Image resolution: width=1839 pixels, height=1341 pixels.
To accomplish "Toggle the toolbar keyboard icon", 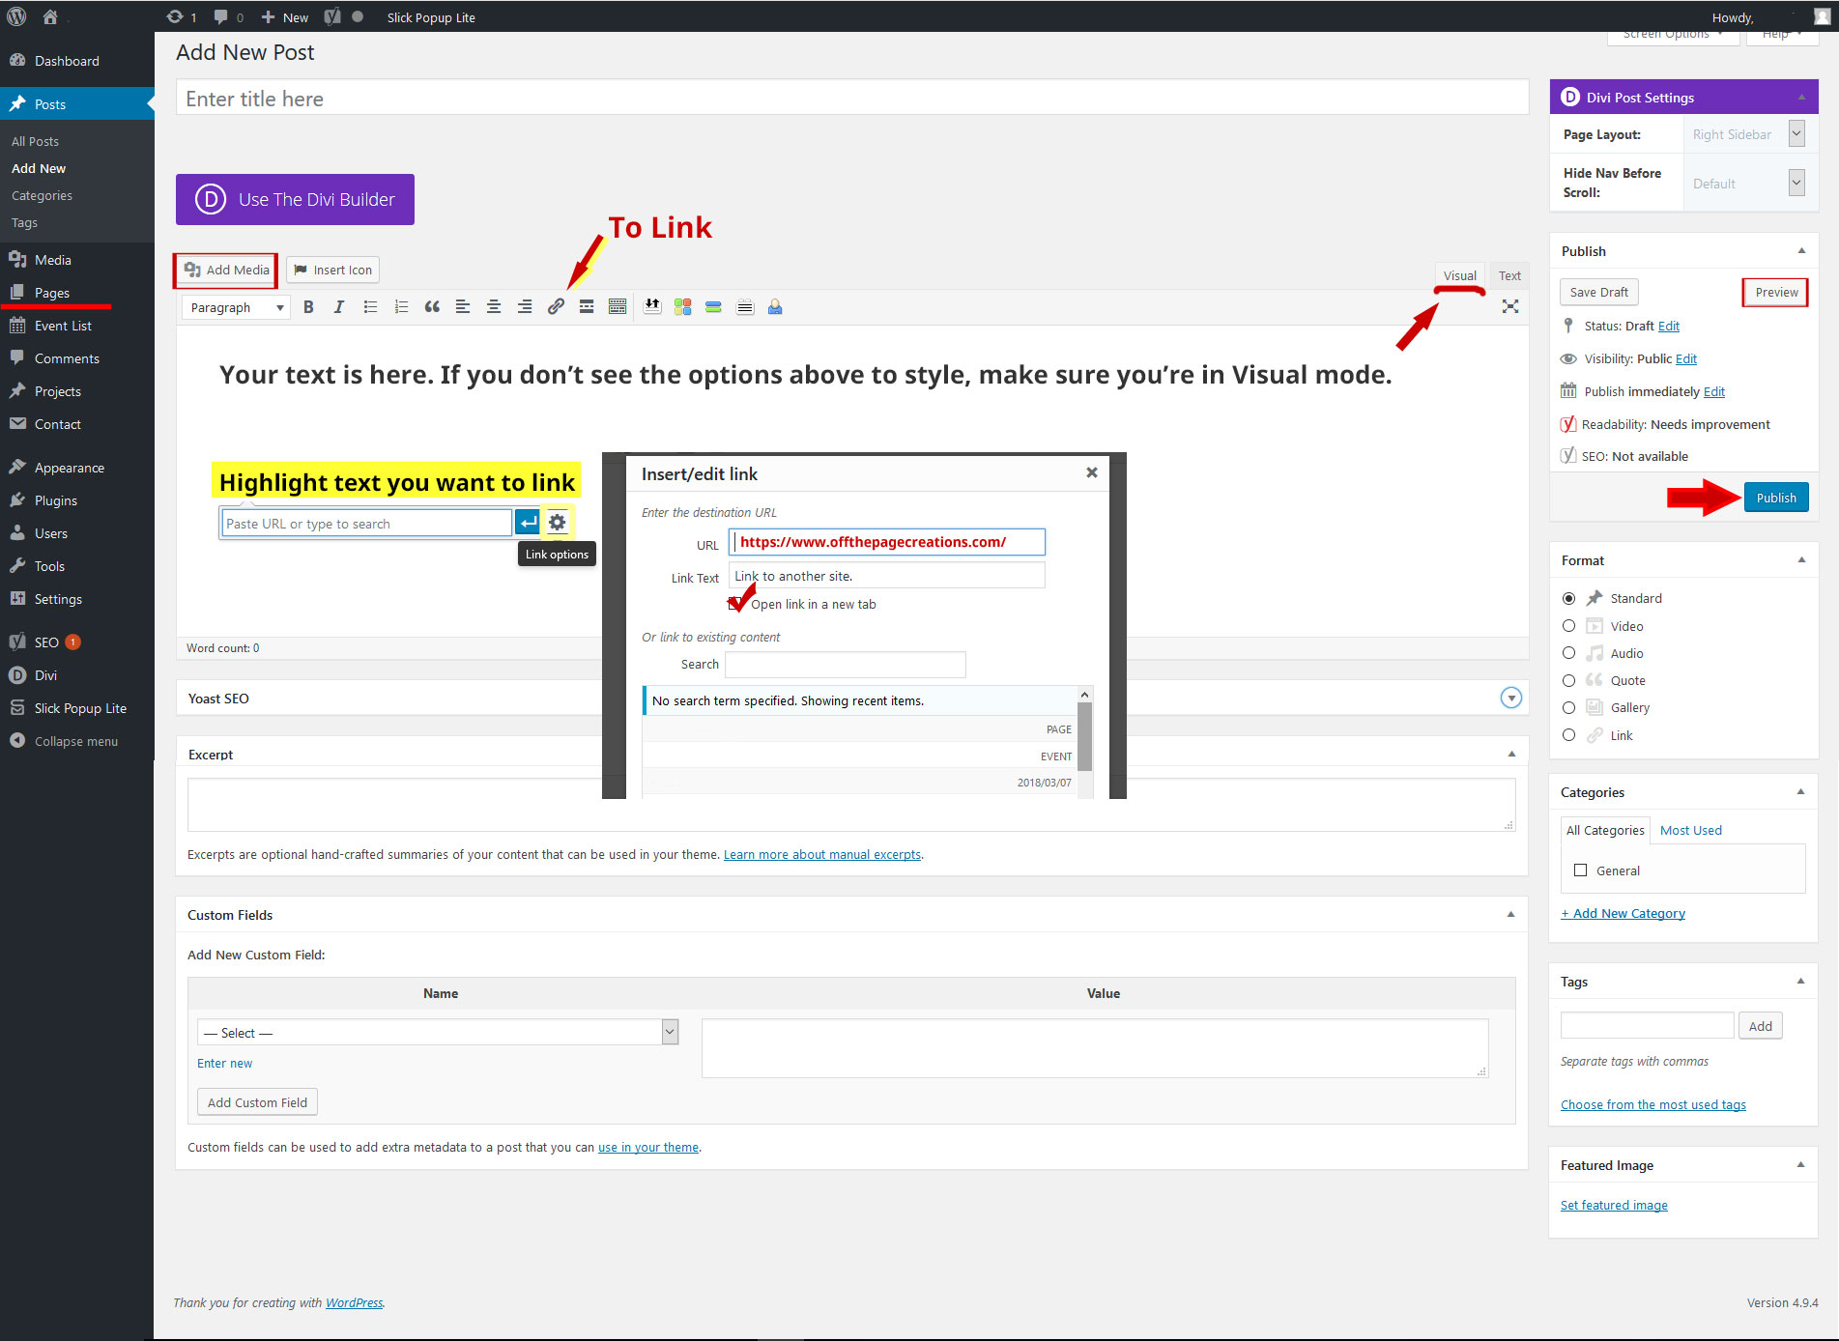I will coord(618,307).
